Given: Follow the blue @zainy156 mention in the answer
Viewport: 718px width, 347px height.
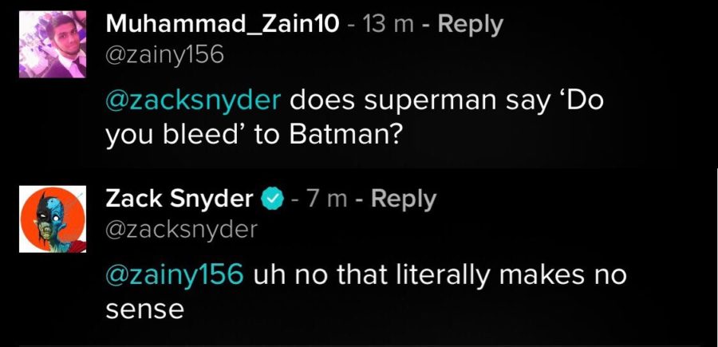Looking at the screenshot, I should pos(174,276).
